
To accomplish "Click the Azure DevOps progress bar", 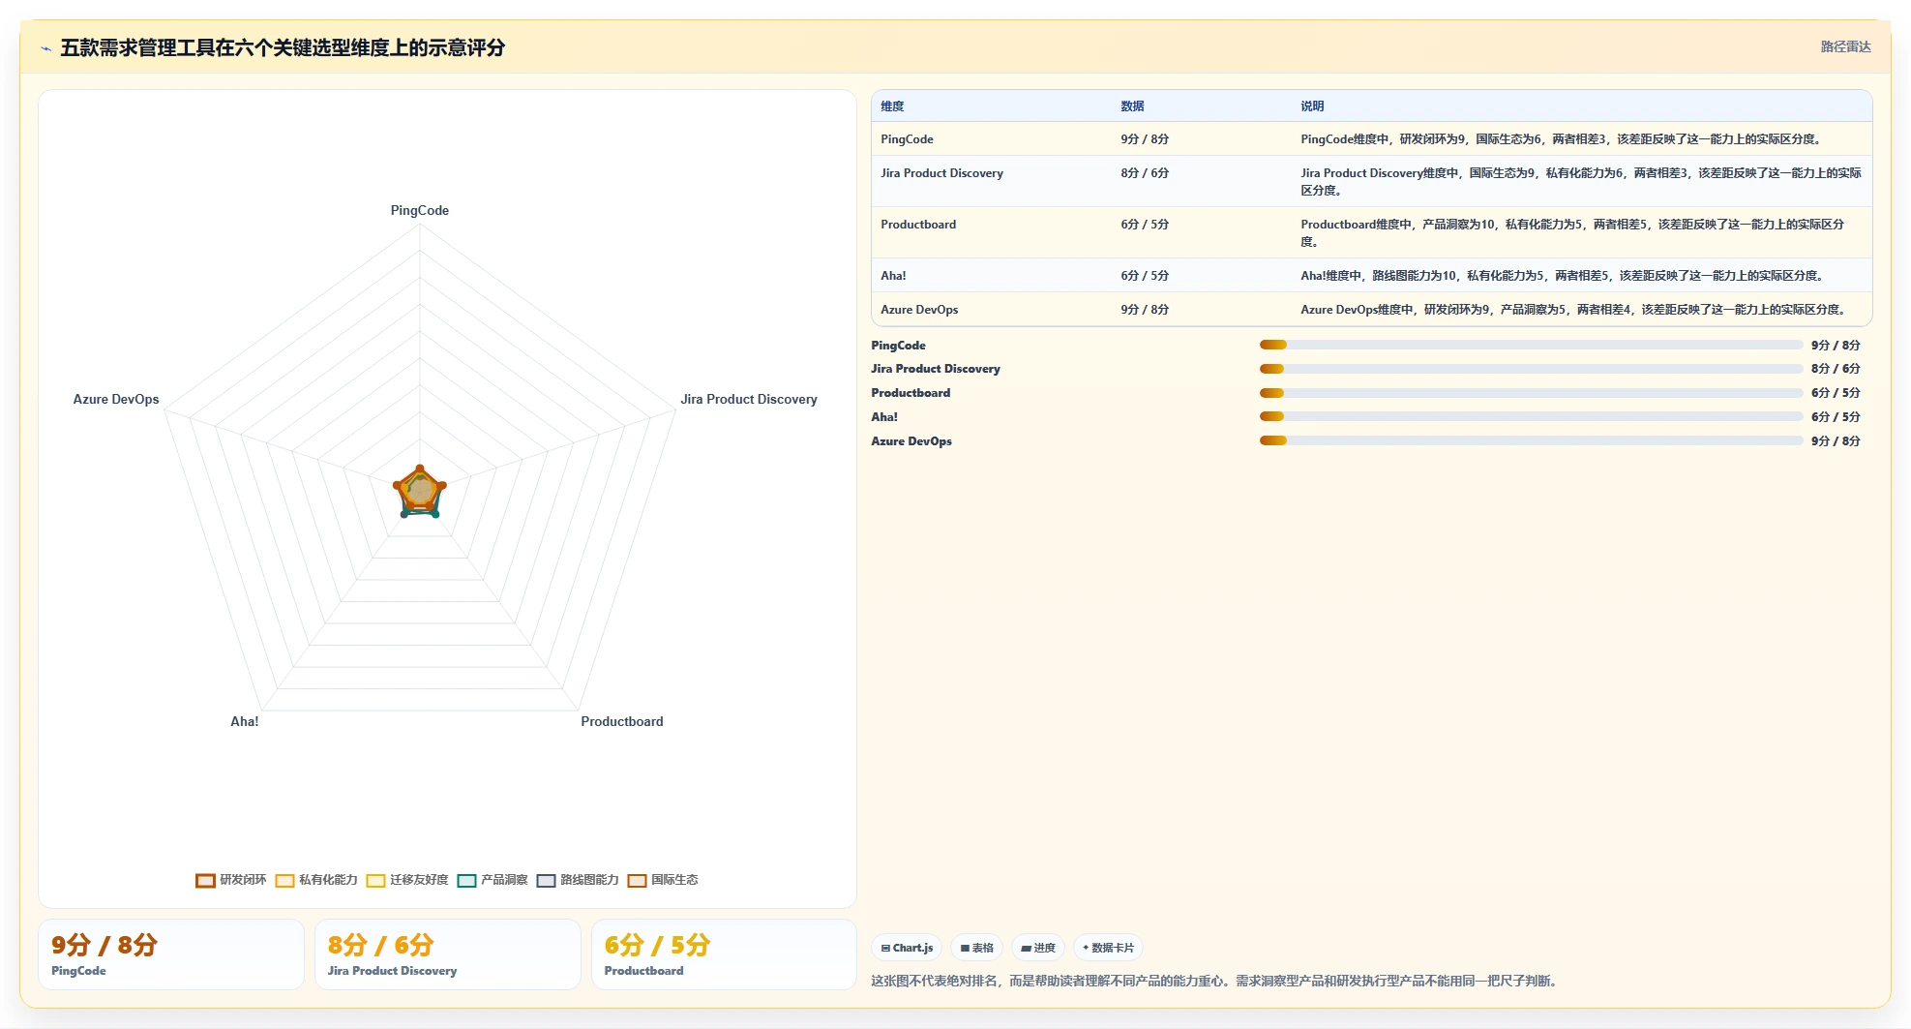I will 1531,440.
